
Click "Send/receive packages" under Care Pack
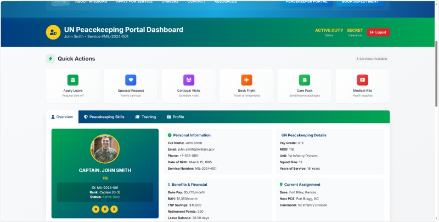coord(305,96)
